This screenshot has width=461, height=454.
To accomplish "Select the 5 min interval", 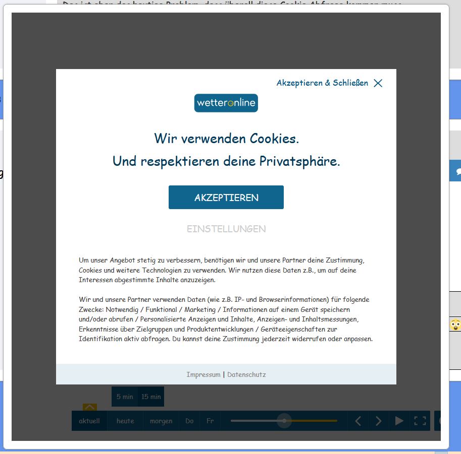I will coord(125,397).
